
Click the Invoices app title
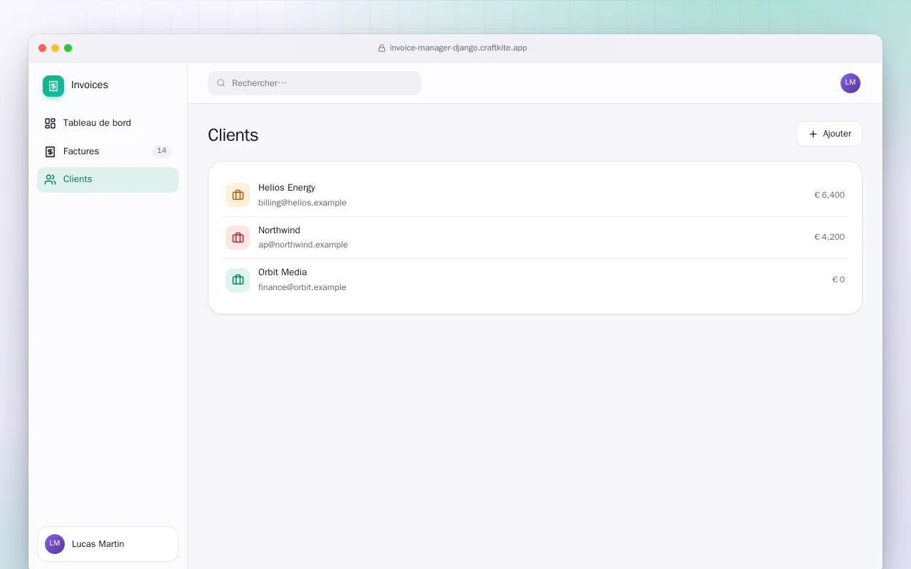coord(90,85)
